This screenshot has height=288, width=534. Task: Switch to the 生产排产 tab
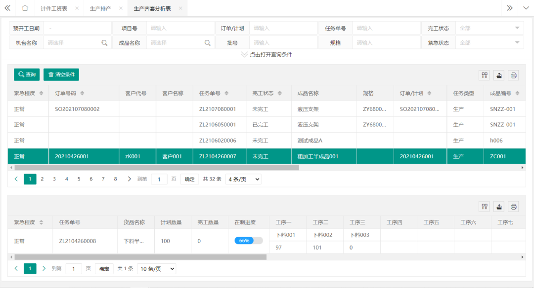(x=100, y=9)
